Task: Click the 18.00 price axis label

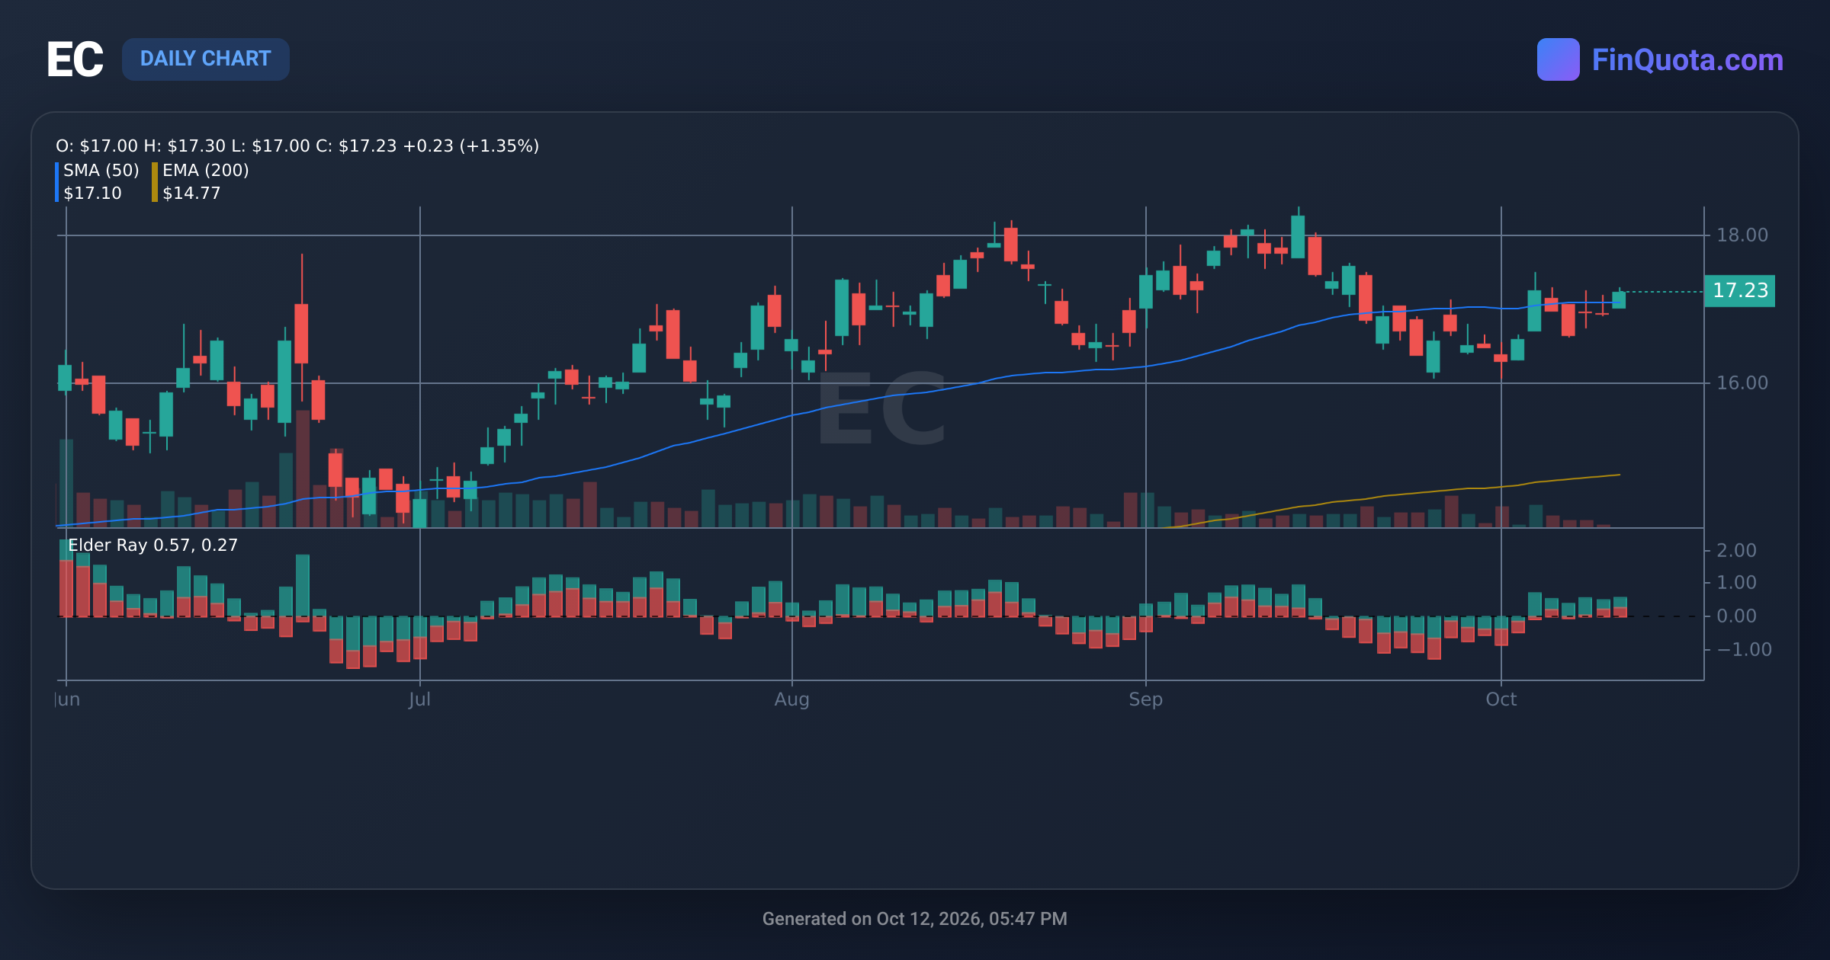Action: (x=1742, y=235)
